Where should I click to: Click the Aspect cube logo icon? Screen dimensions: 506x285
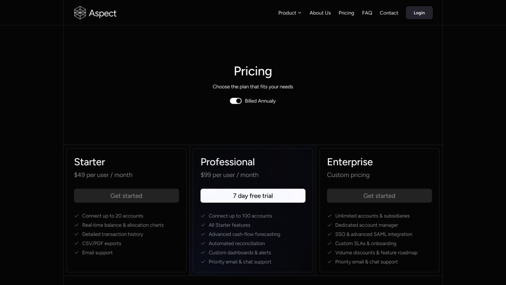click(x=80, y=13)
